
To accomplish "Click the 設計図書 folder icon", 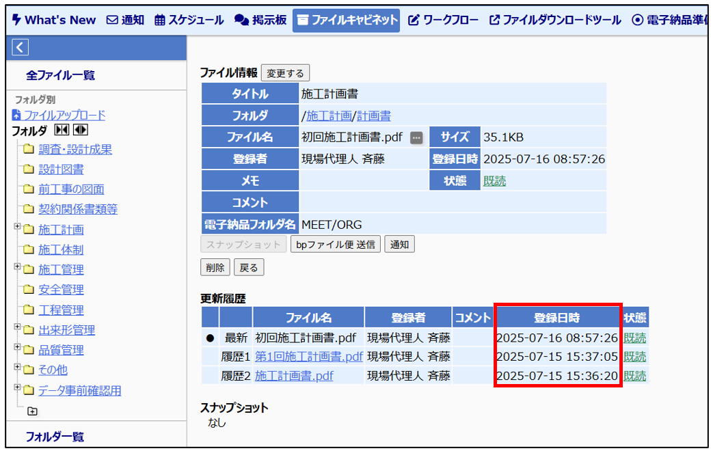I will click(28, 169).
